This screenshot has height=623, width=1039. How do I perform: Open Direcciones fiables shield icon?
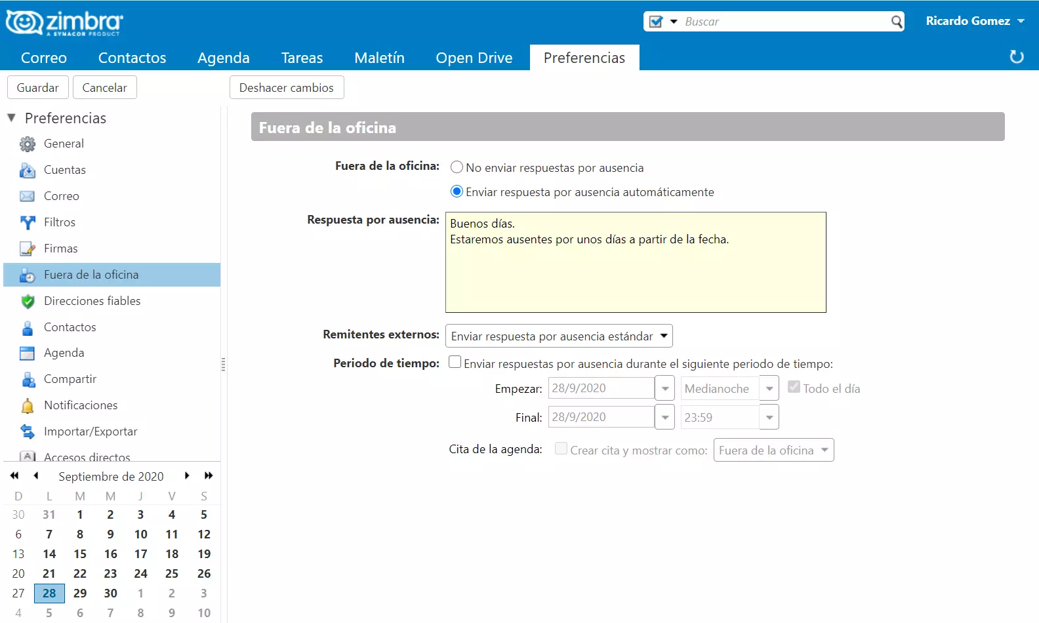click(x=28, y=301)
